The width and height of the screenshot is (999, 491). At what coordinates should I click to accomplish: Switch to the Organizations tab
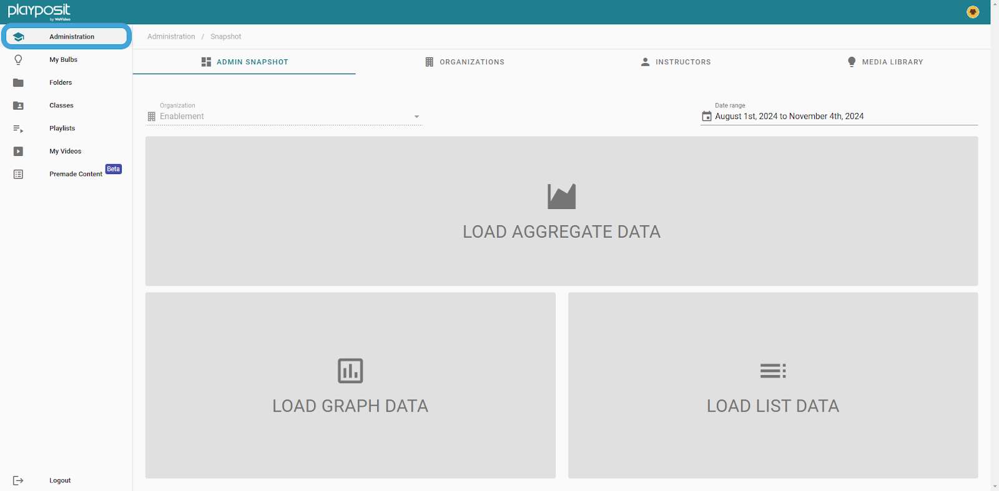point(465,62)
